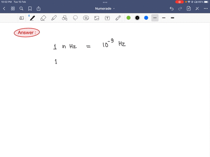Expand the Numerade notebook title dropdown
Viewport: 210px width, 157px height.
tap(105, 9)
